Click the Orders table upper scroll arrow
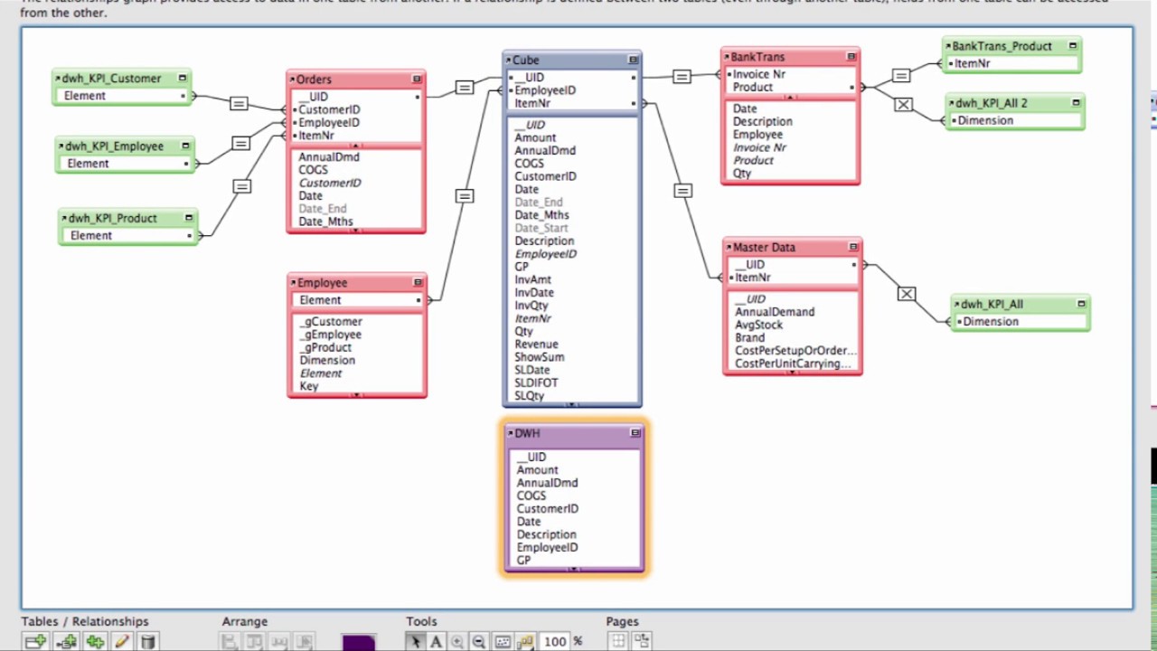 (355, 145)
